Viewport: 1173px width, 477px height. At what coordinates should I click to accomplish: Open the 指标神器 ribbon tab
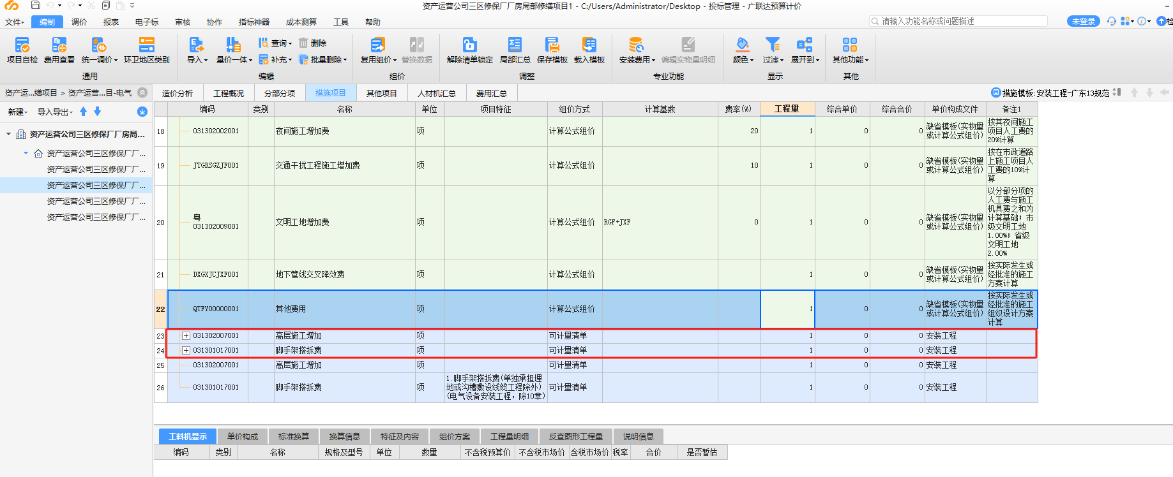254,22
